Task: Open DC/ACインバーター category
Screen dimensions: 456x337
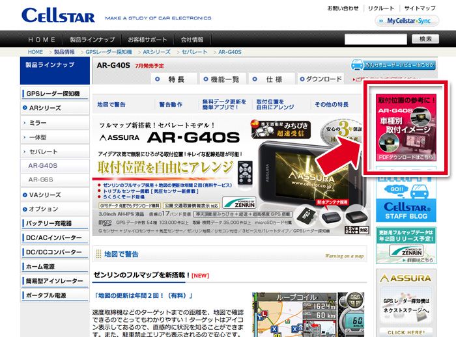Action: (55, 237)
